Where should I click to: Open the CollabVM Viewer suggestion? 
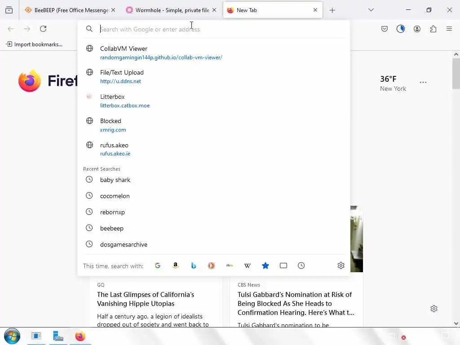pos(213,53)
